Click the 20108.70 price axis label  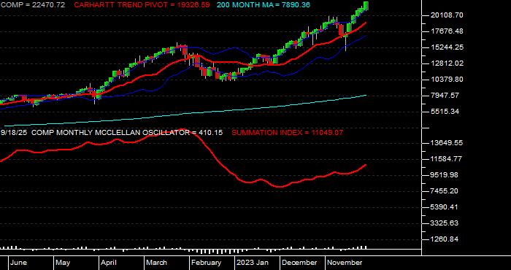coord(447,15)
